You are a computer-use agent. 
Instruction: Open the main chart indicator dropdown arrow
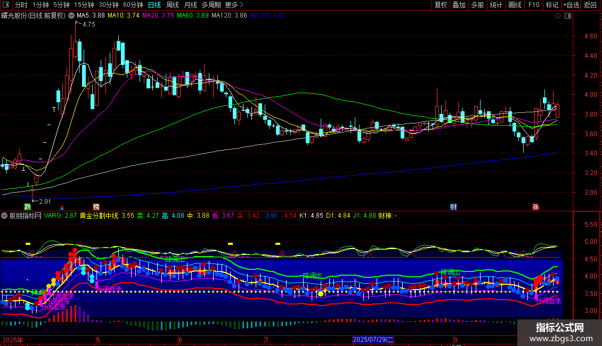pos(71,15)
